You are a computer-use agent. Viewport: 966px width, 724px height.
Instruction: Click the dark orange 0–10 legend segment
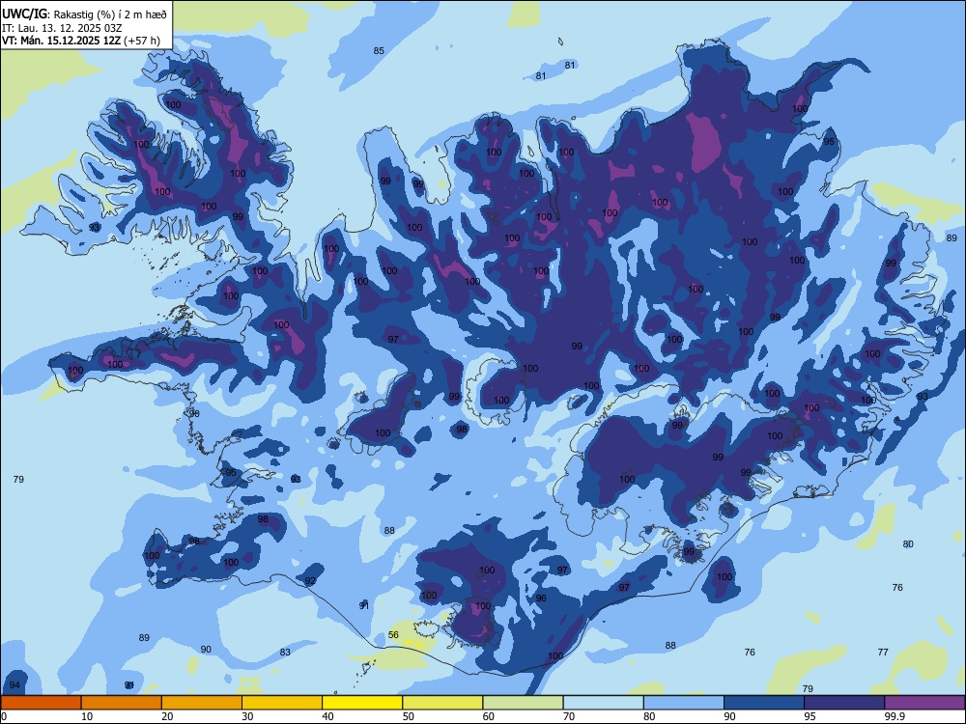click(42, 703)
